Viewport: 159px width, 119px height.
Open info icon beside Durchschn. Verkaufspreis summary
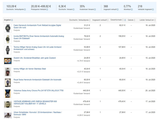pyautogui.click(x=25, y=10)
